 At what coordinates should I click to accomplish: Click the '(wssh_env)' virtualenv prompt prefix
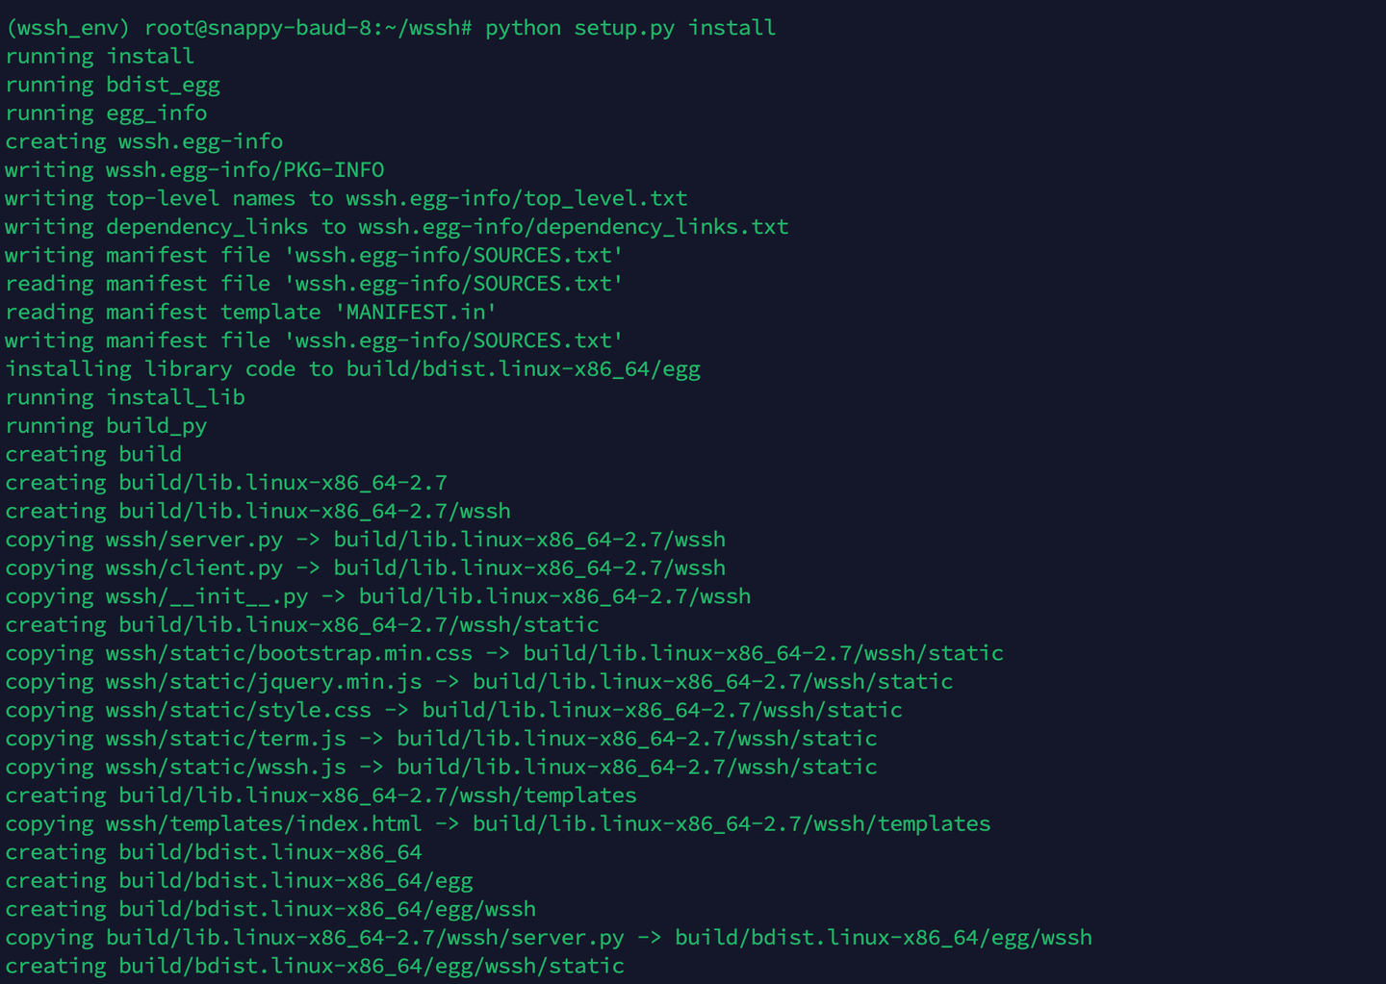(x=67, y=28)
